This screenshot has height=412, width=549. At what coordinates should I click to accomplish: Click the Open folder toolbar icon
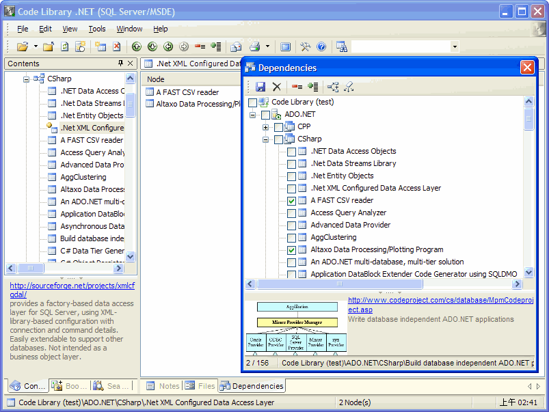tap(23, 46)
